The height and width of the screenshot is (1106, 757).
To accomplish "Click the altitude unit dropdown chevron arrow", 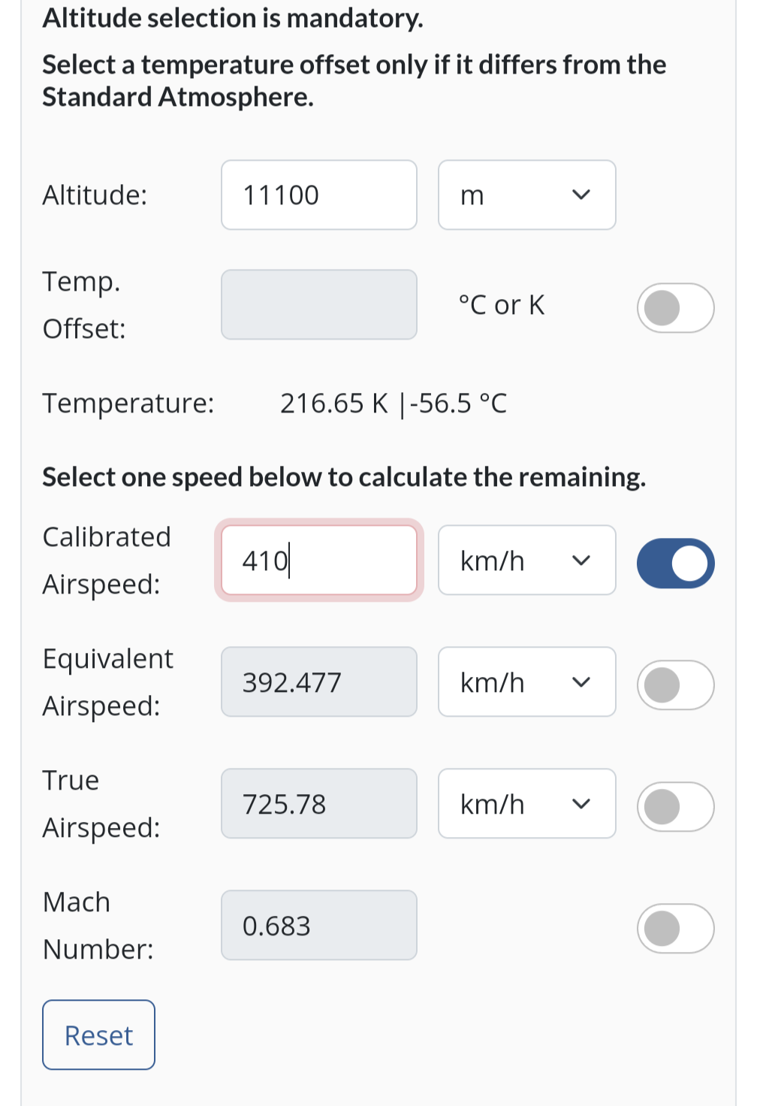I will tap(581, 195).
